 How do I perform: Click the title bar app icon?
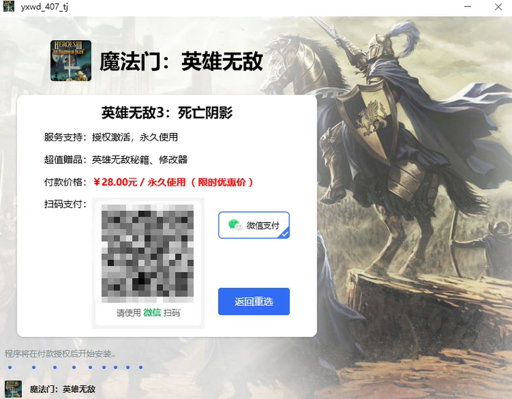pos(9,7)
